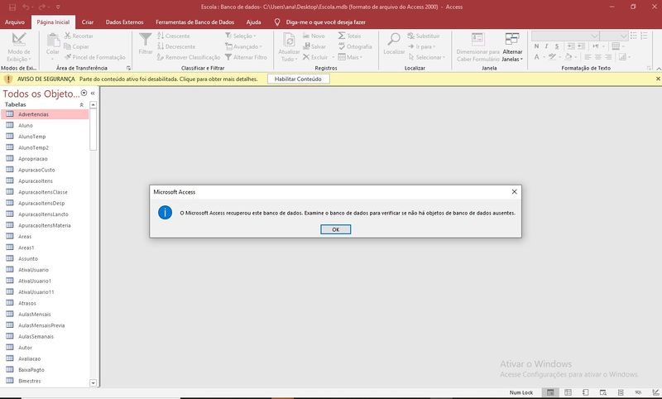Open Alternar Janelas menu
Viewport: 662px width, 399px height.
pos(512,47)
